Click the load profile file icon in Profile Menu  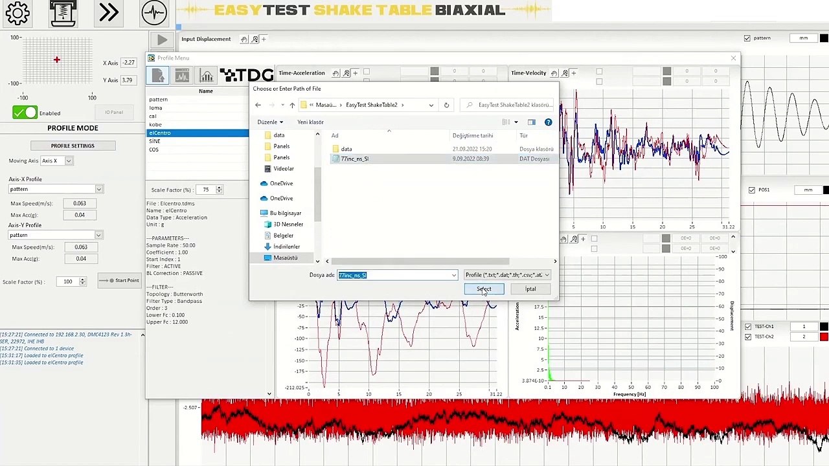[158, 76]
